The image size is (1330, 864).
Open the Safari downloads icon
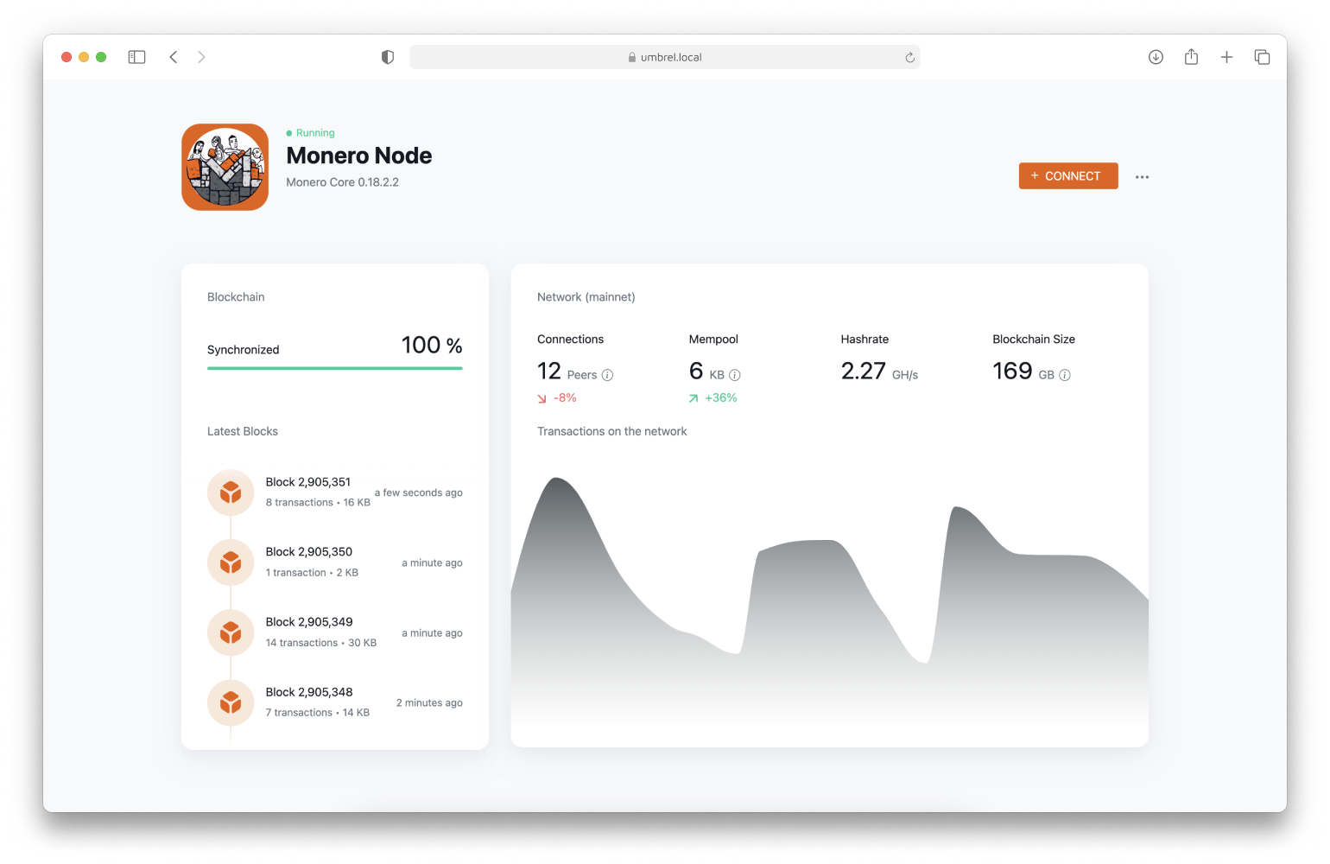tap(1156, 57)
